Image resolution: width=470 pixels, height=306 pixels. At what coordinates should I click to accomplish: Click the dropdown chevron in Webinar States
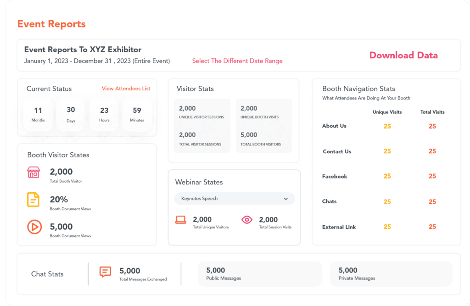[x=286, y=199]
